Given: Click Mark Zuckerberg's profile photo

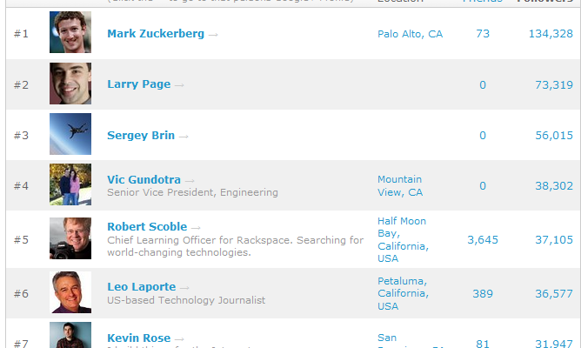Looking at the screenshot, I should click(70, 33).
